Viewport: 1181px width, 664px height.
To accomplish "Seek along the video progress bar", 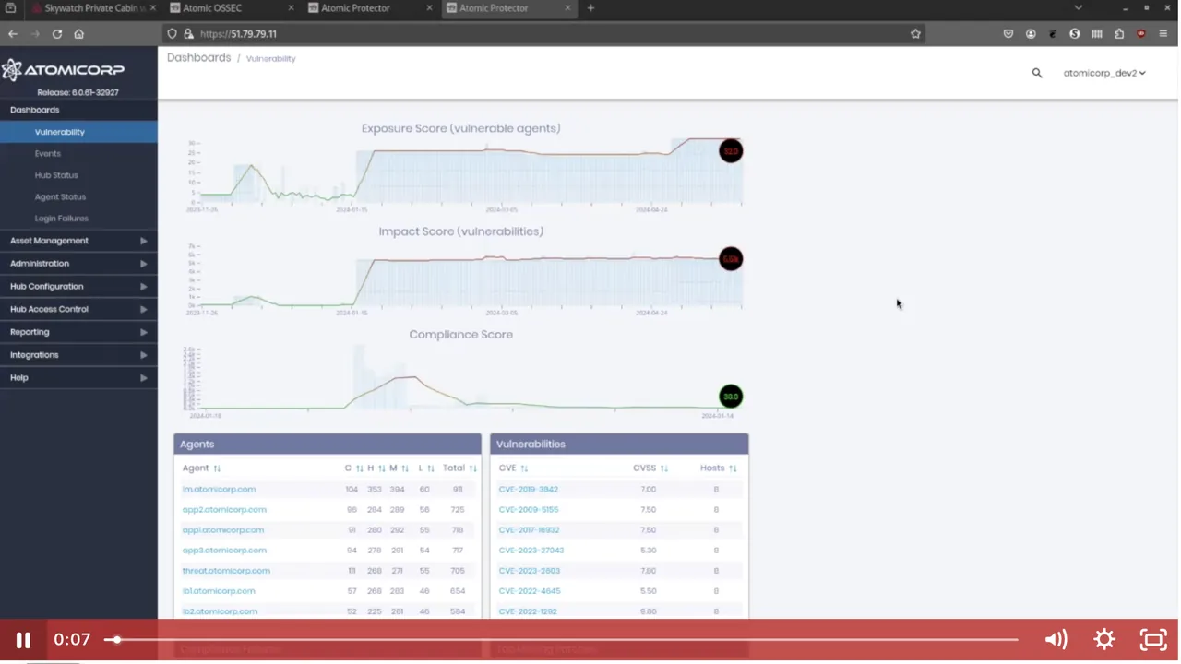I will (563, 639).
